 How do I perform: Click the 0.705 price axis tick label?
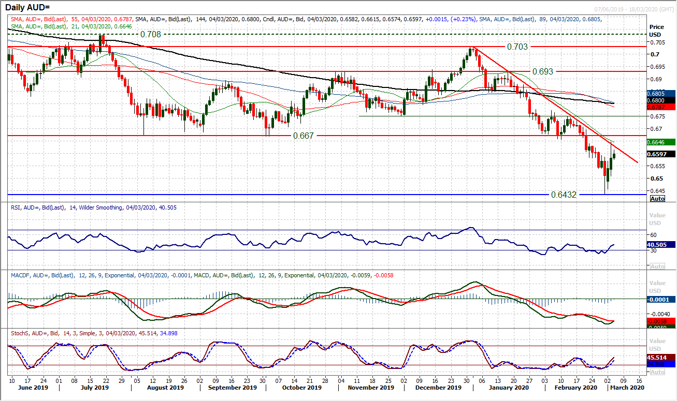click(656, 42)
